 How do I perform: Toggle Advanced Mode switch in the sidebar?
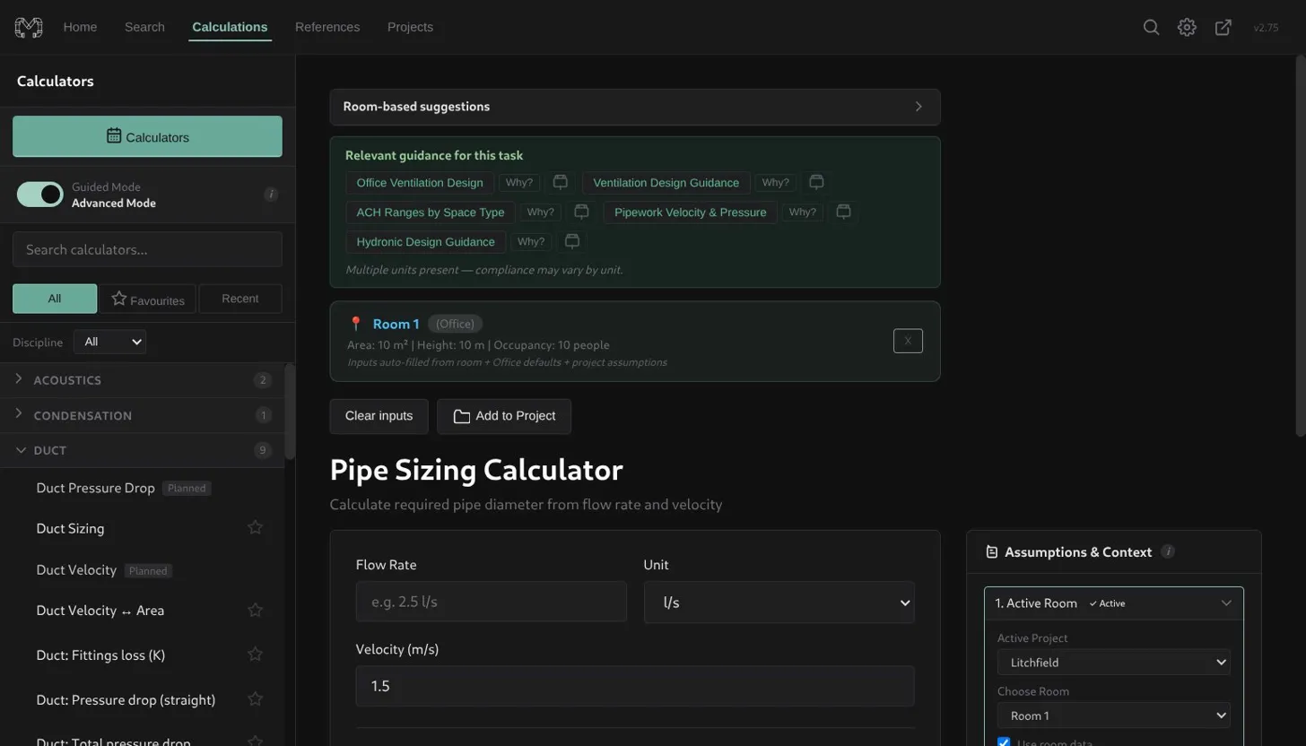39,194
